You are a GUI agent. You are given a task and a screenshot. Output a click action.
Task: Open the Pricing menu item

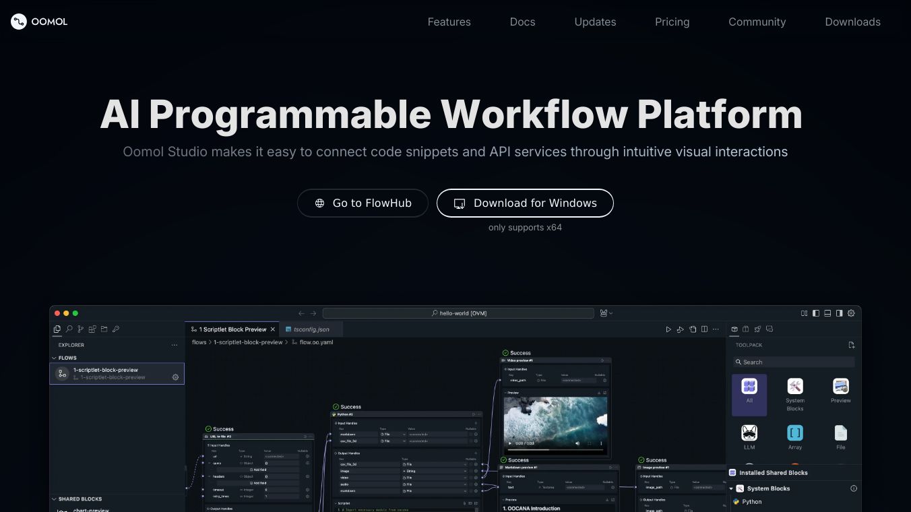tap(672, 22)
